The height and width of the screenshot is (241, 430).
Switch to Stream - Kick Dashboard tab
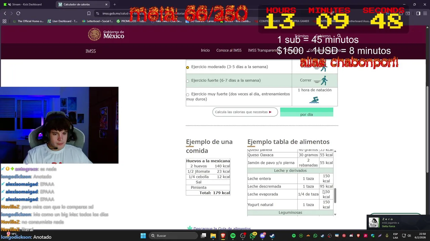coord(27,4)
